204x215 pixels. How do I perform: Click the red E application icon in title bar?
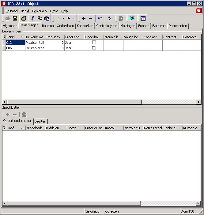[4, 4]
